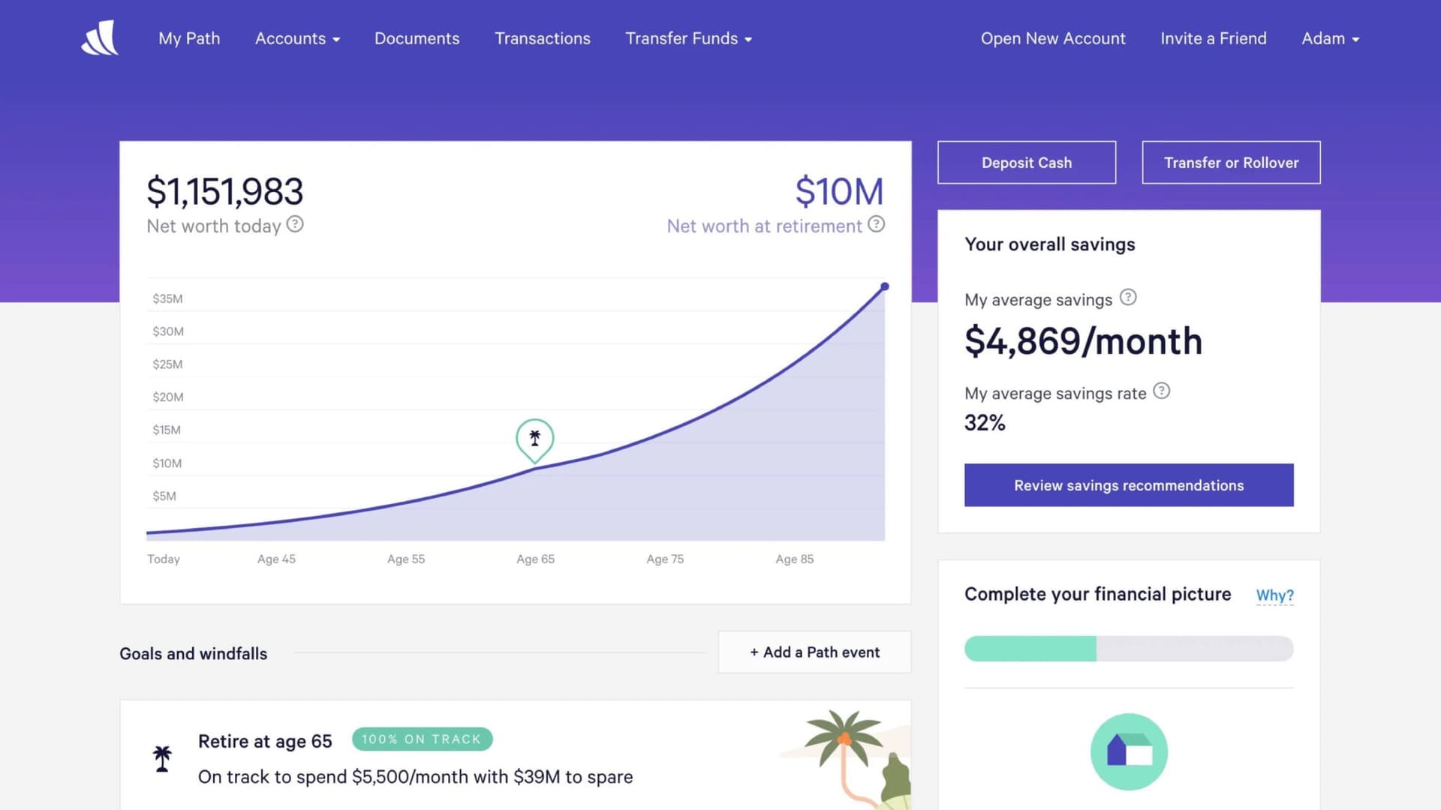Screen dimensions: 1441x810
Task: Click the Deposit Cash button
Action: 1026,162
